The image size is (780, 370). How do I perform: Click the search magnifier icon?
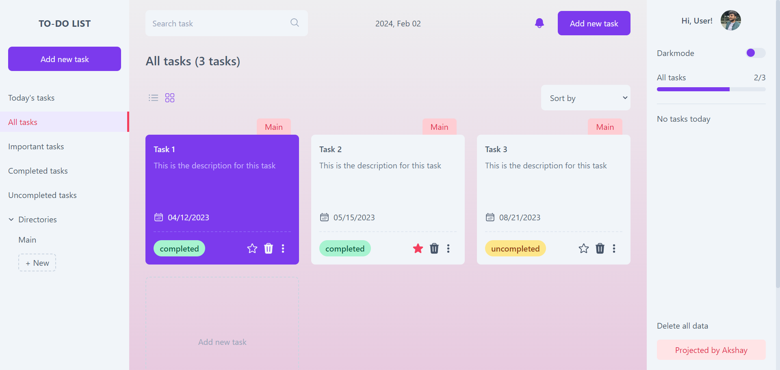click(295, 23)
